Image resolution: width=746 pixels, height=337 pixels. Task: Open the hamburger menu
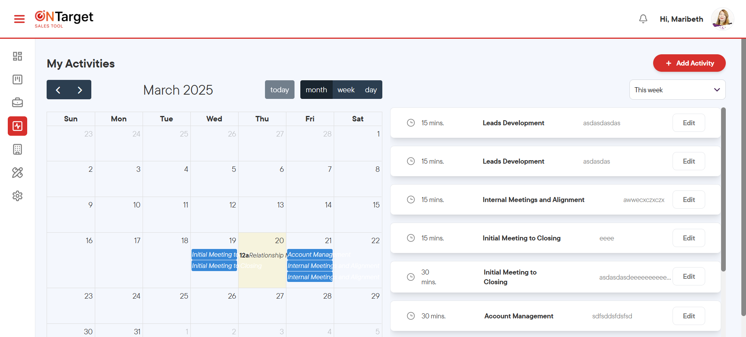pyautogui.click(x=19, y=19)
